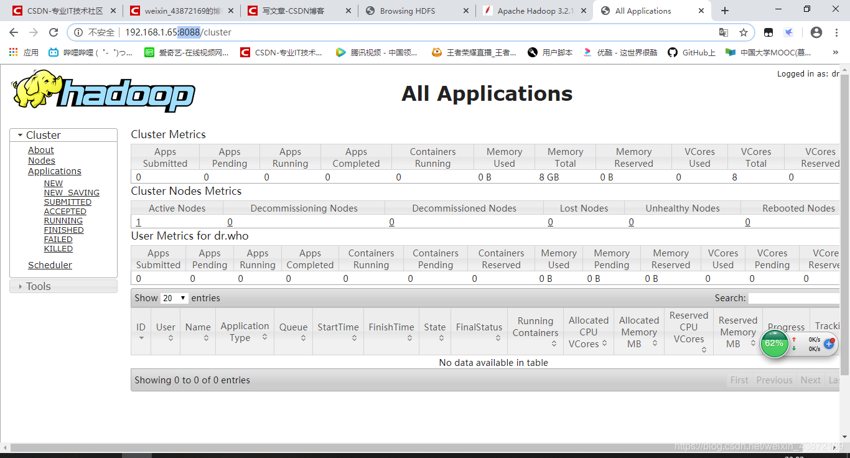Close the Browsing HDFS tab

point(466,11)
